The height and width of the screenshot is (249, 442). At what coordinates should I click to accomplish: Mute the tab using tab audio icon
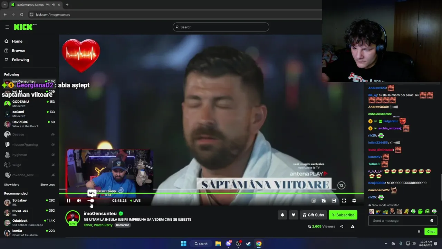click(x=53, y=5)
